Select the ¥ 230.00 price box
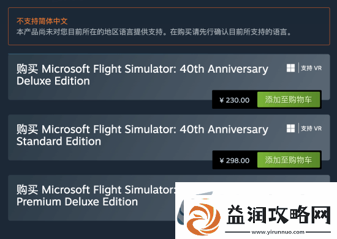The image size is (337, 239). pyautogui.click(x=235, y=100)
